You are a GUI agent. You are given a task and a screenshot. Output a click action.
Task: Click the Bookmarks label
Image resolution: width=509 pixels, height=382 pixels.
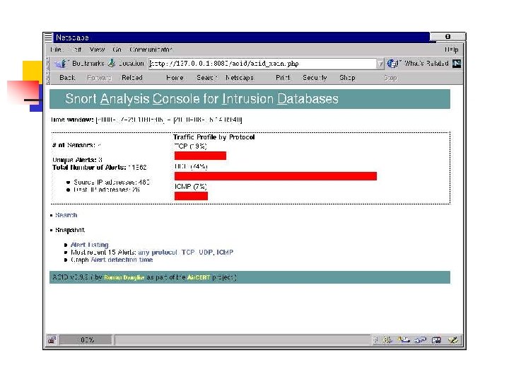88,64
